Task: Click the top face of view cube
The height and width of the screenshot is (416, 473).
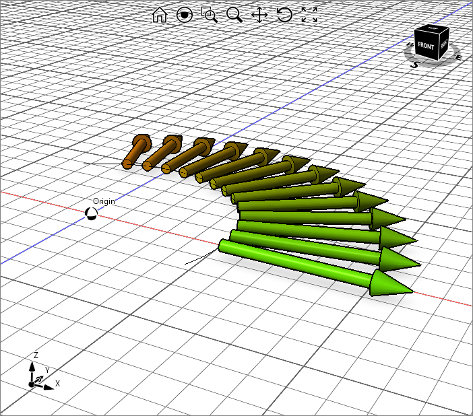Action: [x=433, y=29]
